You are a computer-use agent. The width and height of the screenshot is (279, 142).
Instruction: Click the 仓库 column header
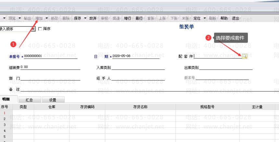[x=52, y=107]
